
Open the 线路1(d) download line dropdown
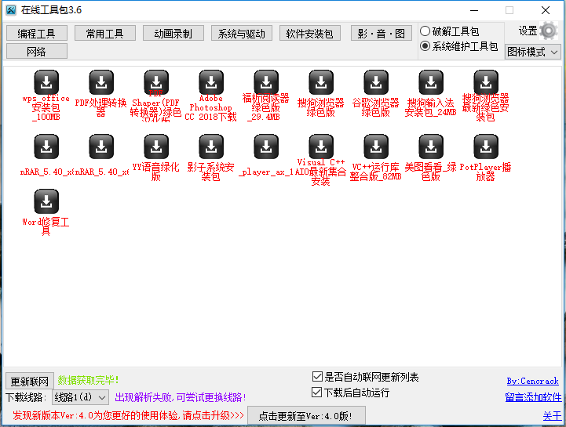tap(80, 397)
